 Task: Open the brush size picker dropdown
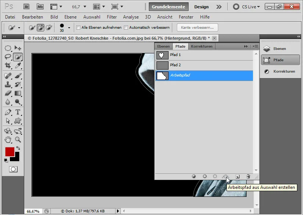(x=69, y=28)
